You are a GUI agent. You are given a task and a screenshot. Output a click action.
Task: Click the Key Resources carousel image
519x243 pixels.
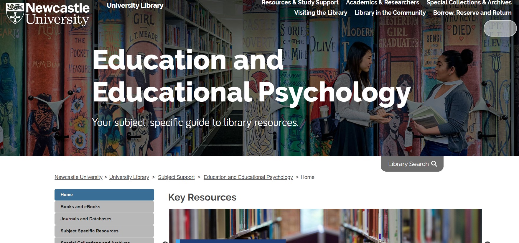325,226
